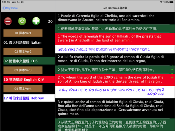Open the 03 譯本Ver3 version selector
Screen dimensions: 175x131
point(23,70)
